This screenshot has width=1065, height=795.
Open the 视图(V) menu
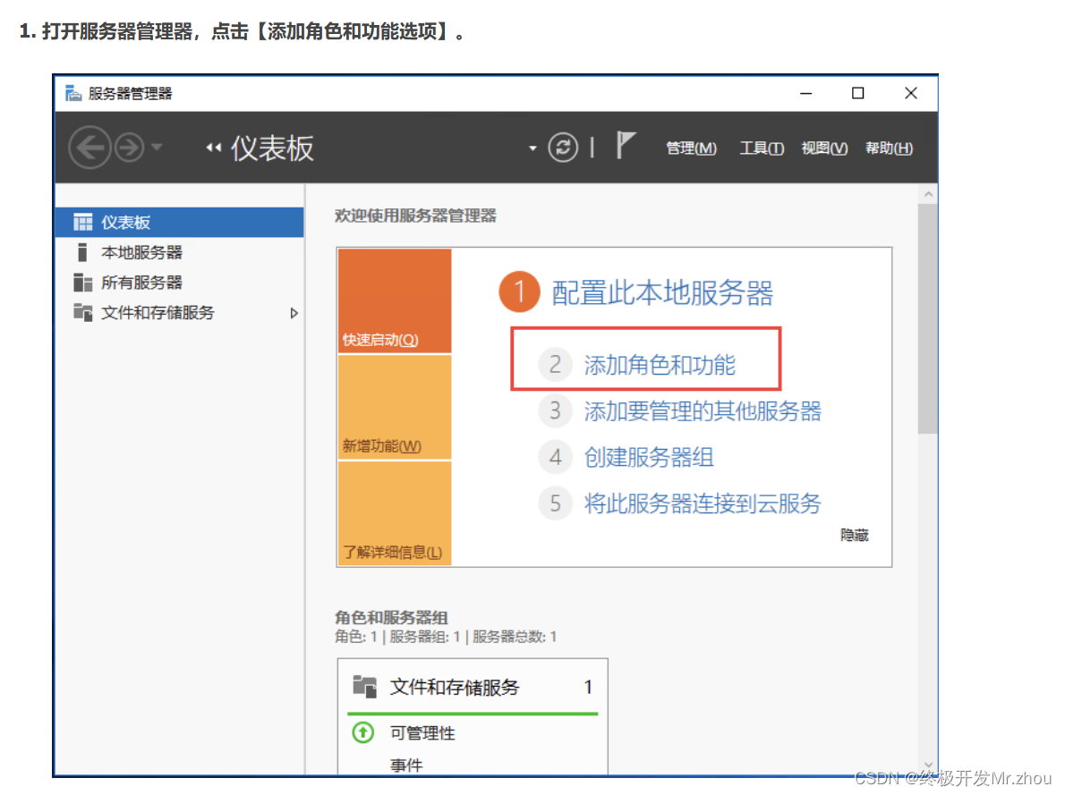click(824, 148)
